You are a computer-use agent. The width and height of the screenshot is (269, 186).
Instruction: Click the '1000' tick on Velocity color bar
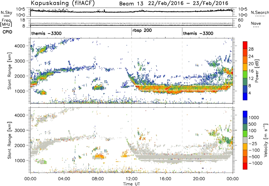(x=254, y=118)
